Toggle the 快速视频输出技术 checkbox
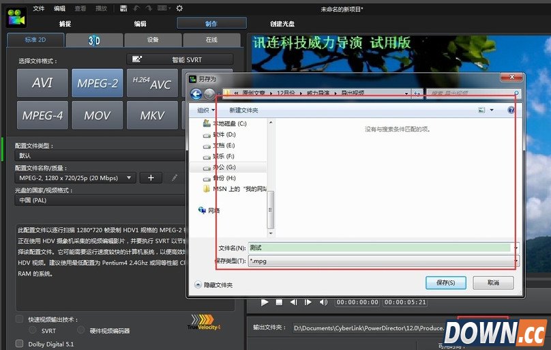 tap(19, 319)
